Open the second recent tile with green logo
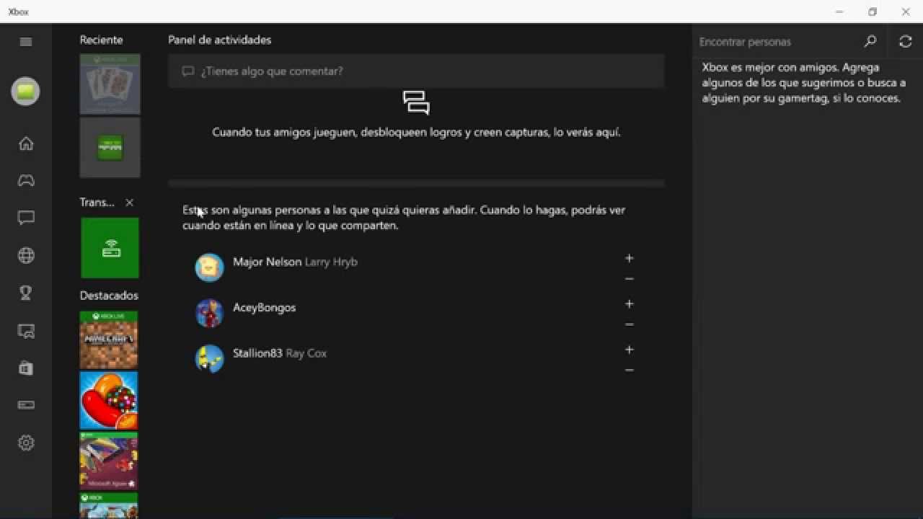The image size is (923, 519). point(110,147)
